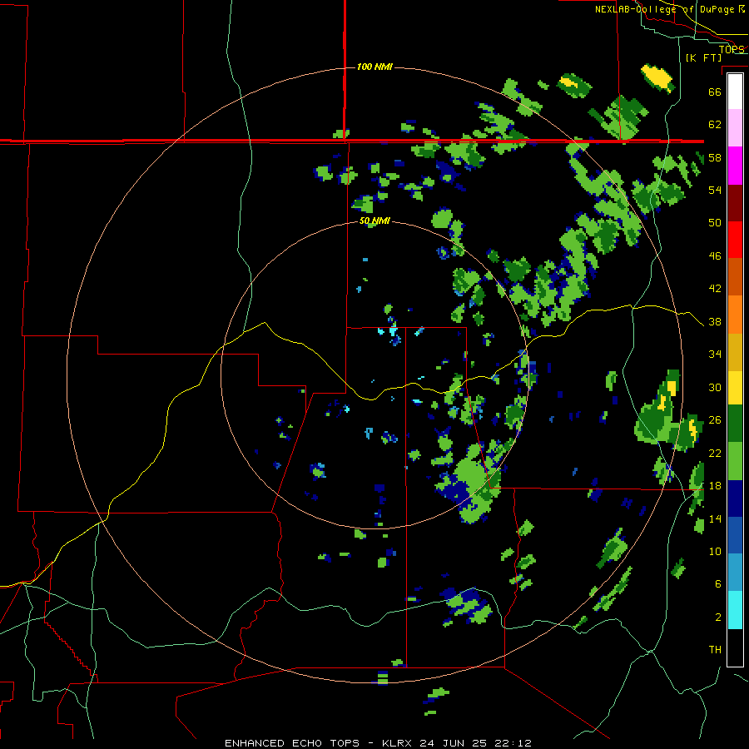Click the legend value 10
749x749 pixels.
tap(715, 552)
